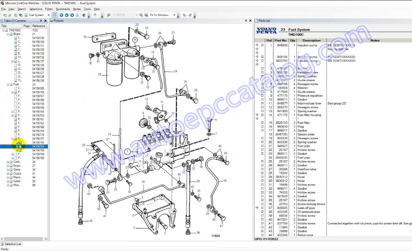Image resolution: width=412 pixels, height=251 pixels.
Task: Select tree entry with reference 54156135
Action: tap(38, 38)
